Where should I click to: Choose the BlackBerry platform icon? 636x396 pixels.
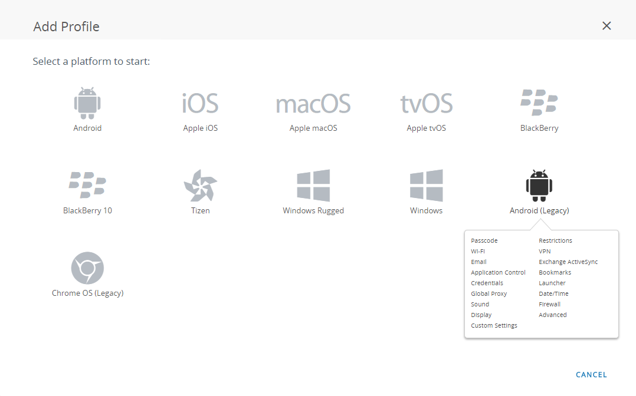point(539,103)
